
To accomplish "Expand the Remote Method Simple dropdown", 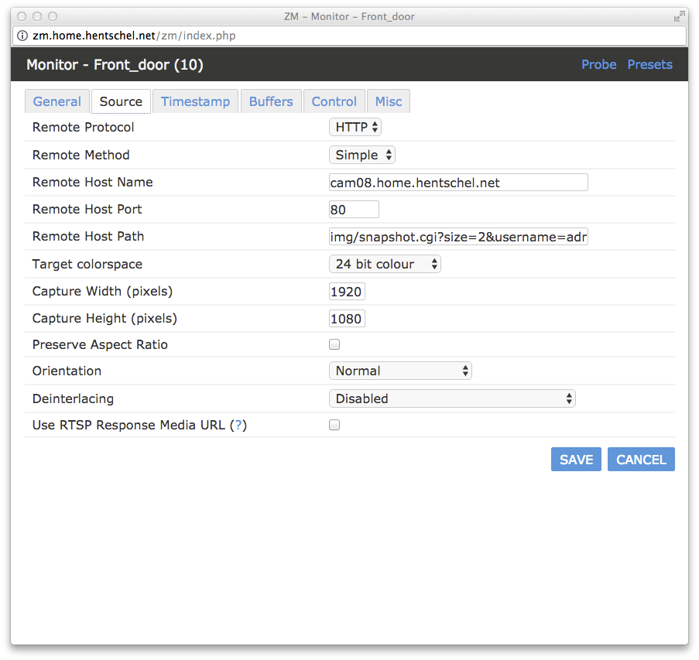I will point(362,155).
